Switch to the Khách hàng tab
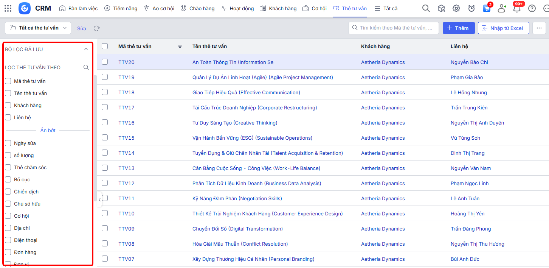The image size is (549, 268). tap(278, 8)
